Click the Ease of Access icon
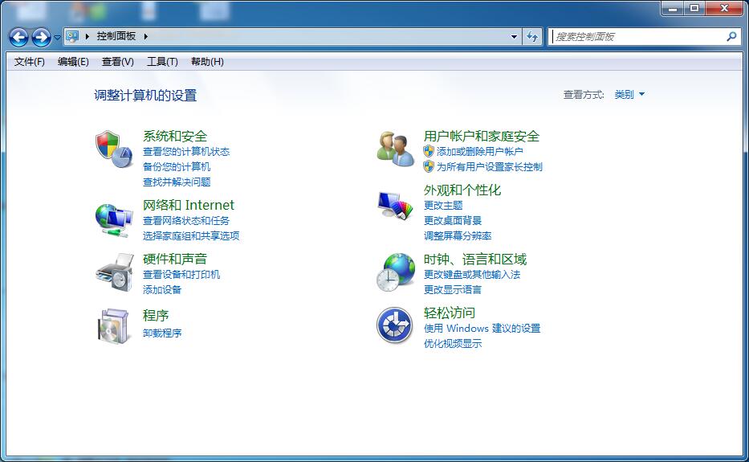The height and width of the screenshot is (462, 749). coord(395,325)
